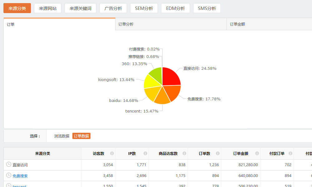Open the 来源网站 tab
Image resolution: width=312 pixels, height=187 pixels.
tap(48, 8)
